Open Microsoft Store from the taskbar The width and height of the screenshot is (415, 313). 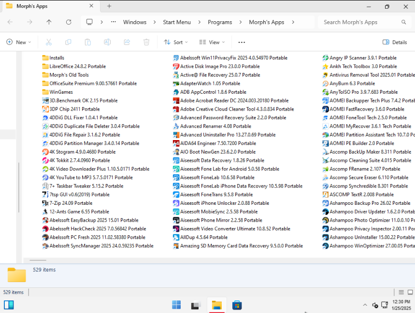[x=237, y=305]
